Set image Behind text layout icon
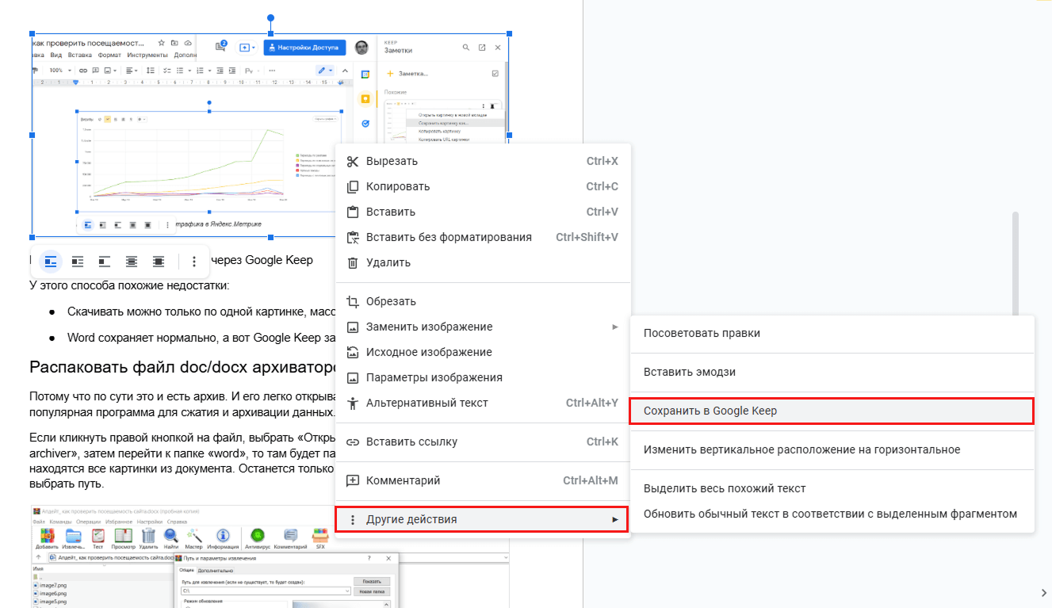The image size is (1052, 608). (x=132, y=261)
